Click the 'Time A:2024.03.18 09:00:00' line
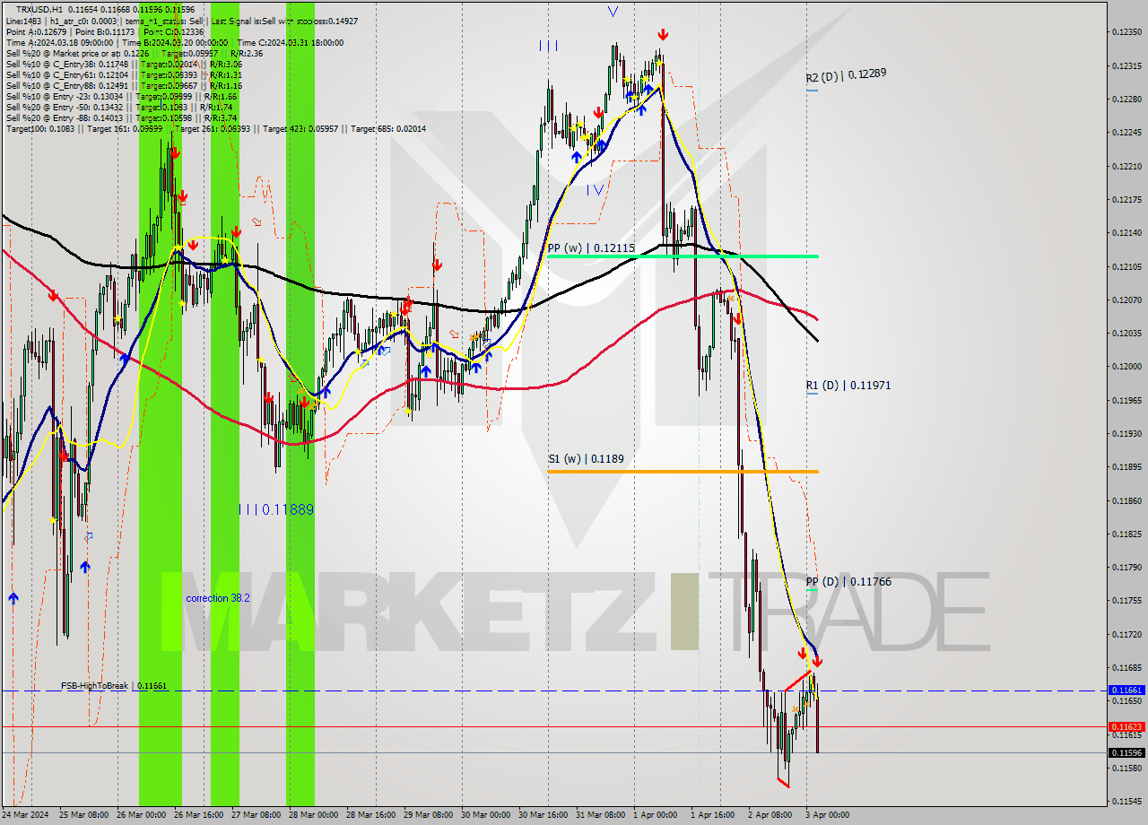 [174, 42]
